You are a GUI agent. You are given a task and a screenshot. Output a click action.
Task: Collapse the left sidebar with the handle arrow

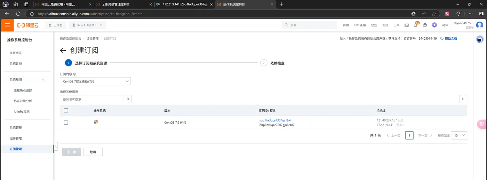tap(56, 146)
